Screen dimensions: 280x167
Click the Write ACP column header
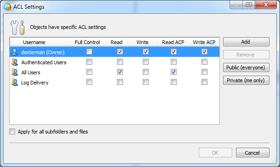coord(204,42)
